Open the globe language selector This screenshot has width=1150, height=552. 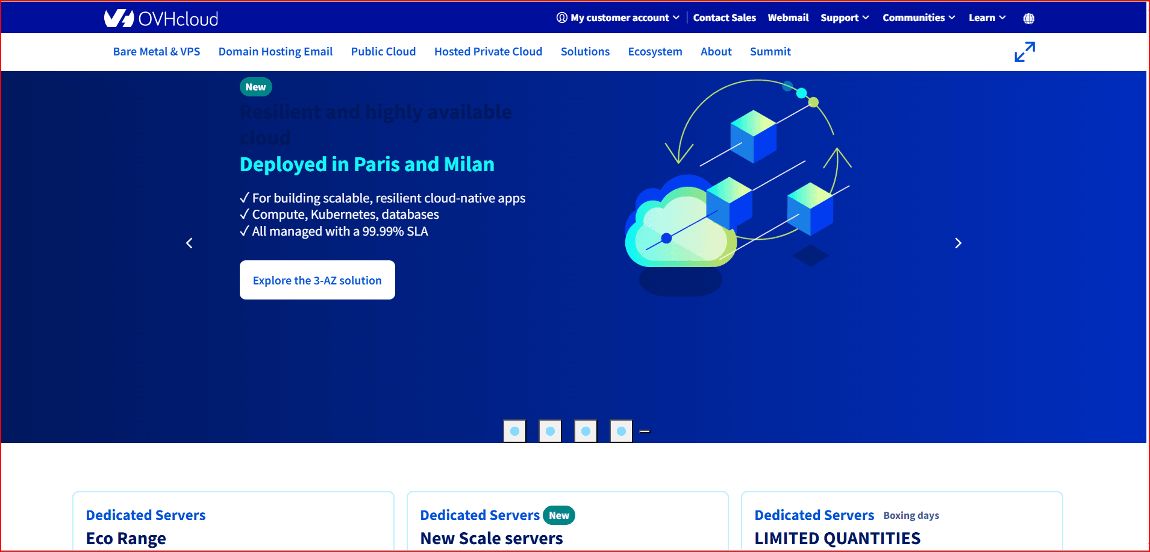click(1028, 19)
